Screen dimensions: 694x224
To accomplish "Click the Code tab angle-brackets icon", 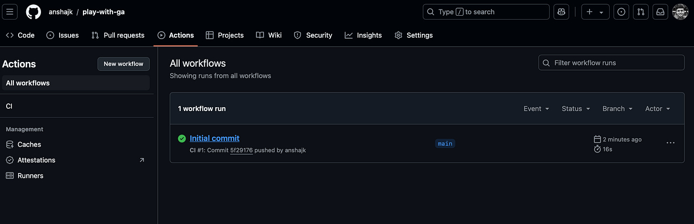I will tap(10, 35).
